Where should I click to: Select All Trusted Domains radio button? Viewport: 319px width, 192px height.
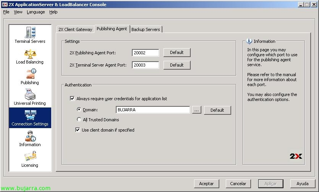coord(79,119)
